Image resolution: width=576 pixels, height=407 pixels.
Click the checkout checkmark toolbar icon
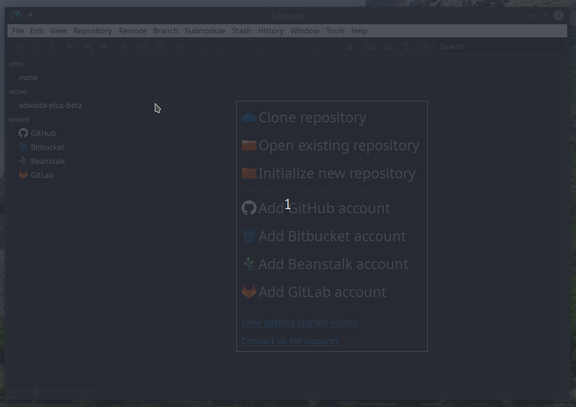[123, 47]
